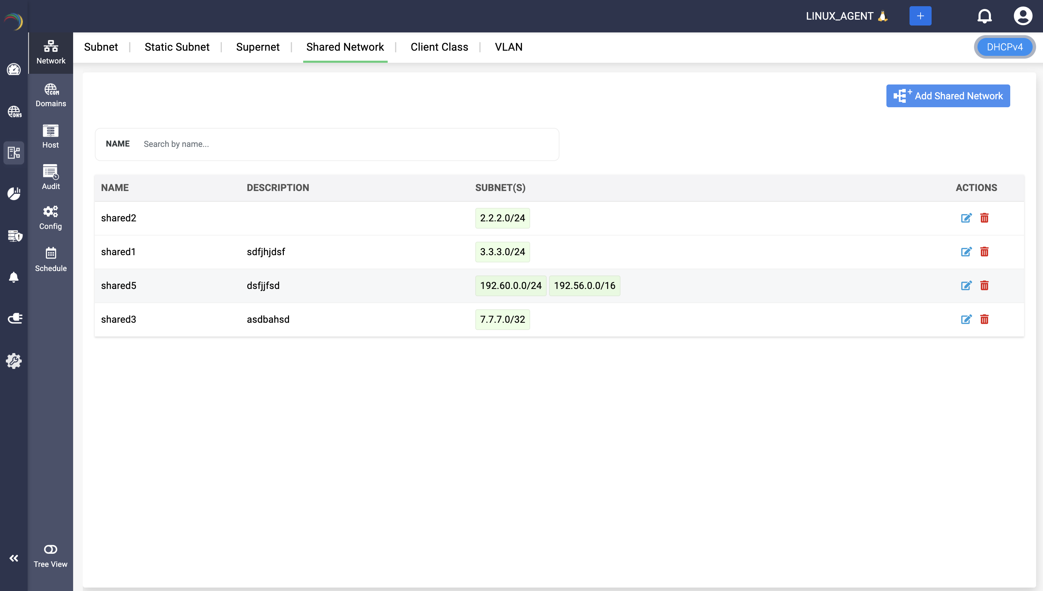Open the notifications bell in header

(x=984, y=16)
